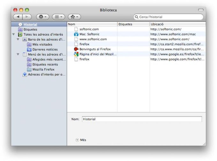Click the Google favicon in the list
Viewport: 217px width, 161px height.
coord(76,54)
